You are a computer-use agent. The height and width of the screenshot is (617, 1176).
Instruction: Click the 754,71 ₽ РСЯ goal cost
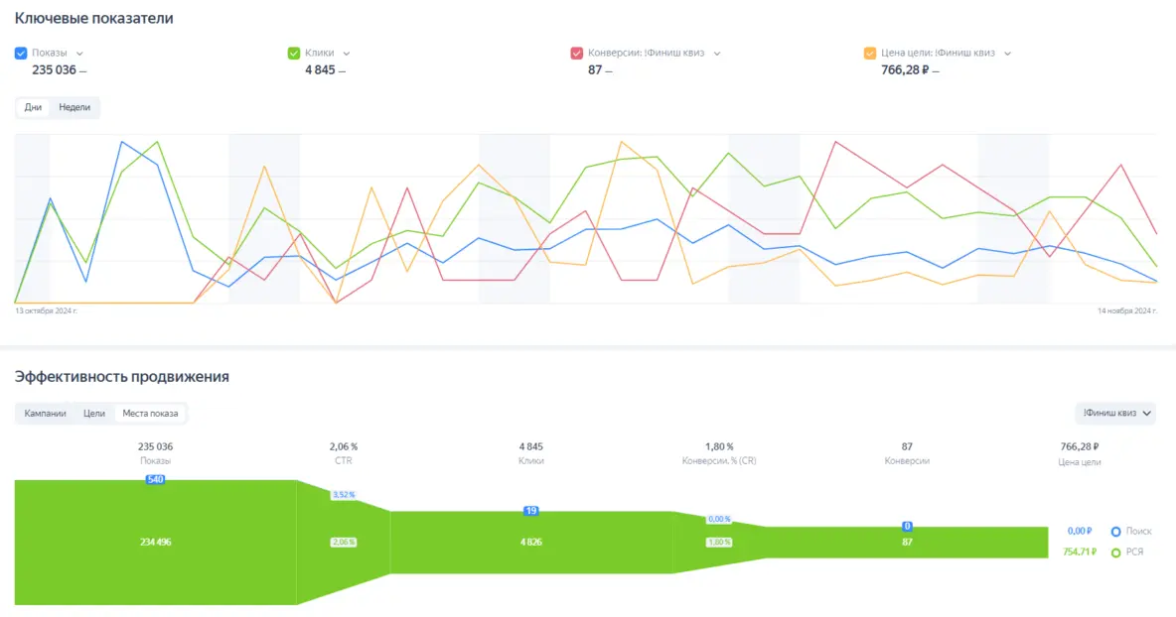(x=1080, y=552)
